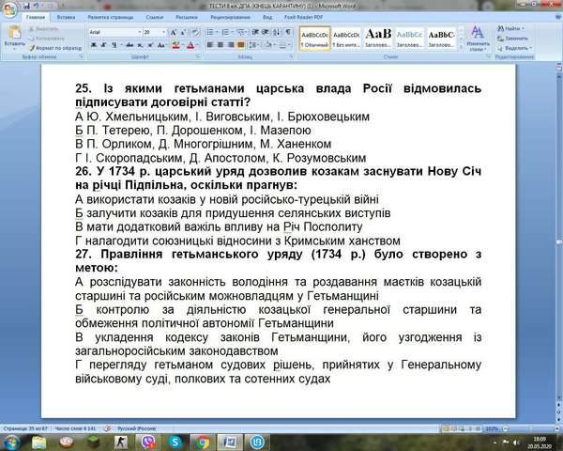This screenshot has height=451, width=563.
Task: Apply subscript formatting
Action: click(x=141, y=45)
